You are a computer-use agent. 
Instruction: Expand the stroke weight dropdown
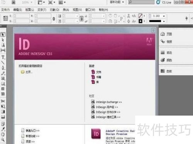164,16
